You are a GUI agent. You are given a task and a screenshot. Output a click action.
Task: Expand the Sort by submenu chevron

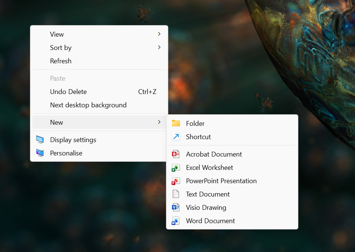tap(159, 47)
